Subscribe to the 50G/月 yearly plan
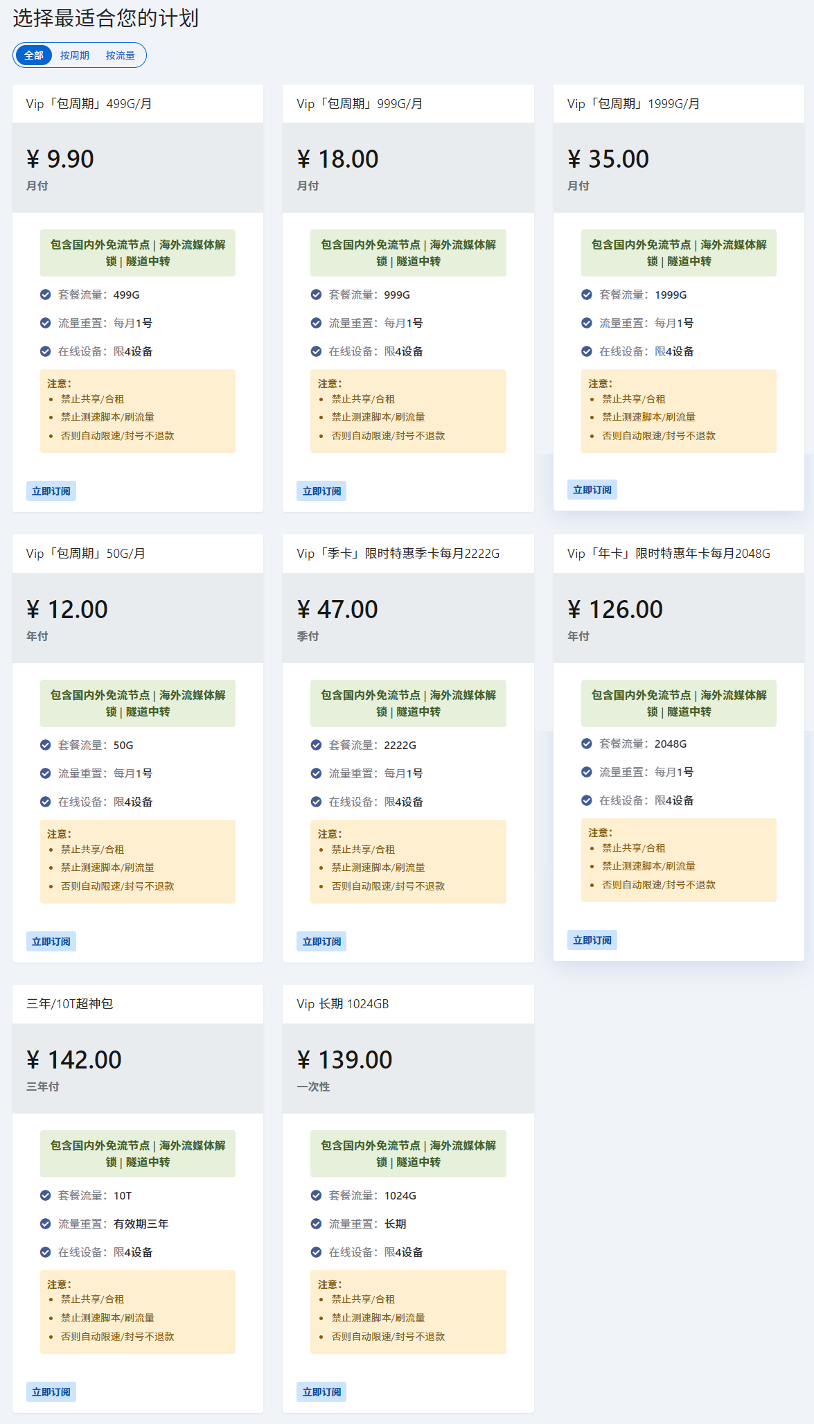 (x=51, y=942)
